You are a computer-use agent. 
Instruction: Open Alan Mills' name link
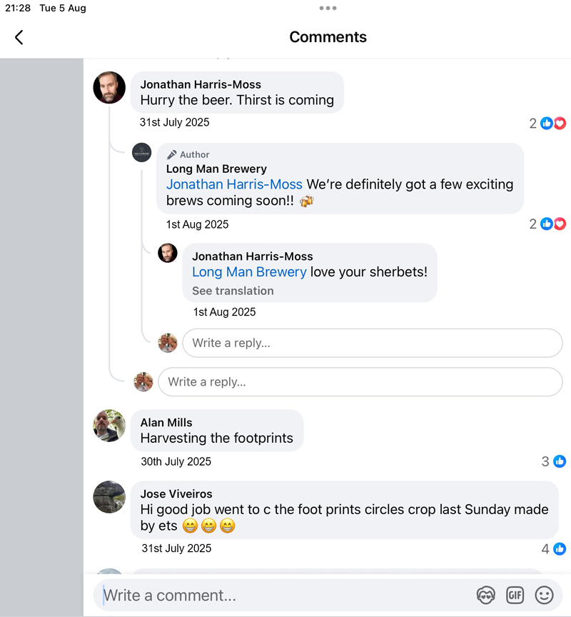click(x=166, y=422)
